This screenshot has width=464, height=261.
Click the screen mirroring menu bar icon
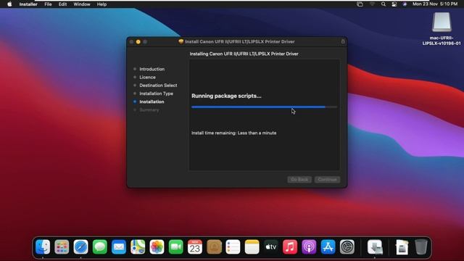click(x=360, y=4)
